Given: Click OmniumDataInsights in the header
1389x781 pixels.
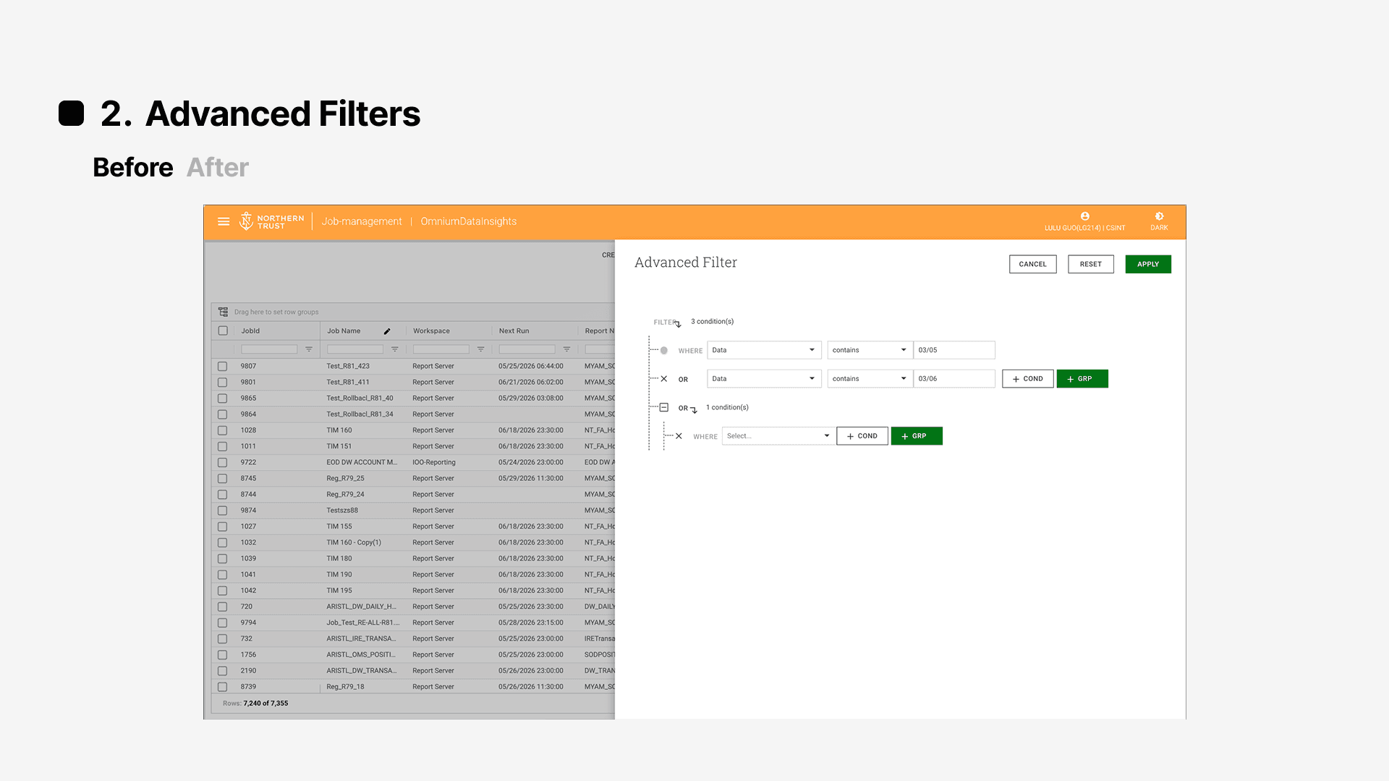Looking at the screenshot, I should (469, 221).
